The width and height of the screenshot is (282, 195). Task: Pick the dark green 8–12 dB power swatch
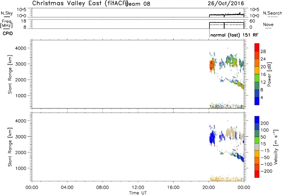(257, 86)
